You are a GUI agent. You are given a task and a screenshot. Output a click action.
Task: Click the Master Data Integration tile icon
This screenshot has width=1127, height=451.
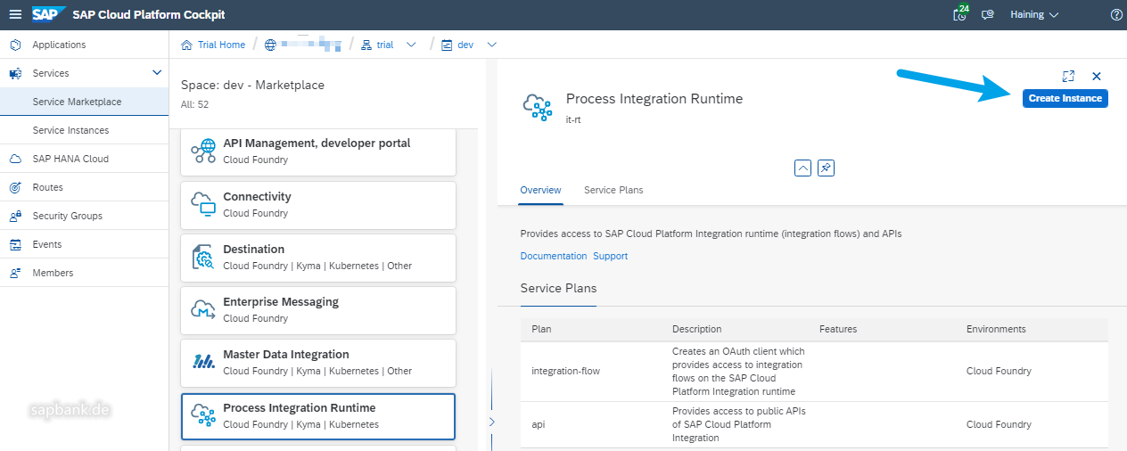(203, 363)
